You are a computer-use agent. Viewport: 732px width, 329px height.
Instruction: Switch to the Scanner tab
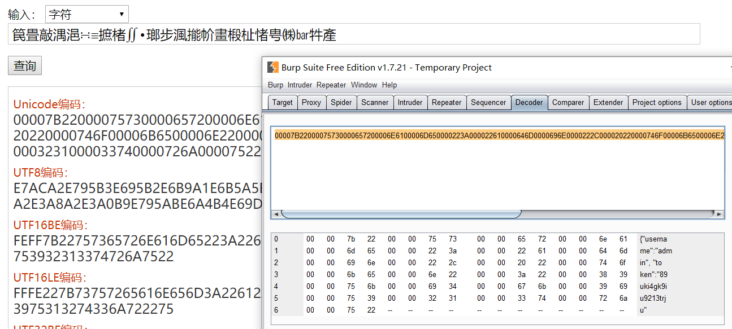(375, 103)
